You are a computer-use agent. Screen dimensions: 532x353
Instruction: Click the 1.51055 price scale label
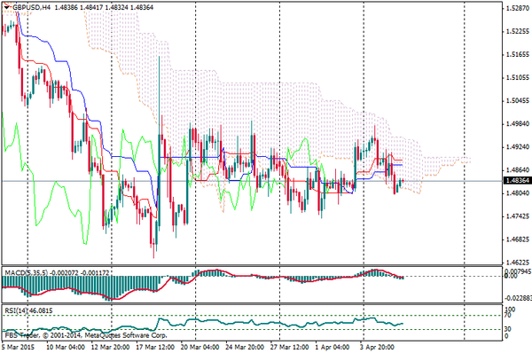point(518,77)
